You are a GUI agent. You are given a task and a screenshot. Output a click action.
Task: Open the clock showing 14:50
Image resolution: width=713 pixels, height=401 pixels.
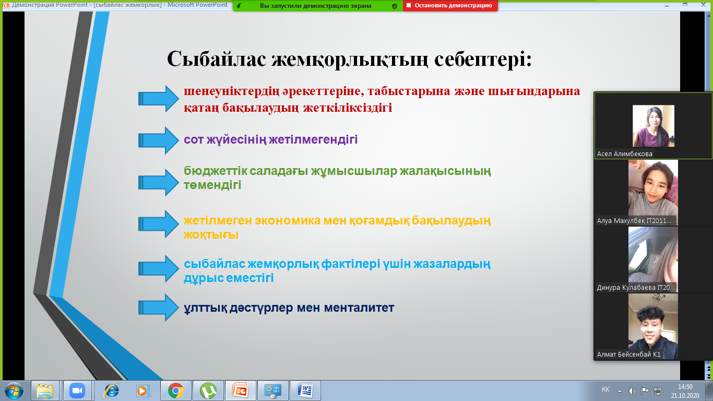pyautogui.click(x=685, y=387)
